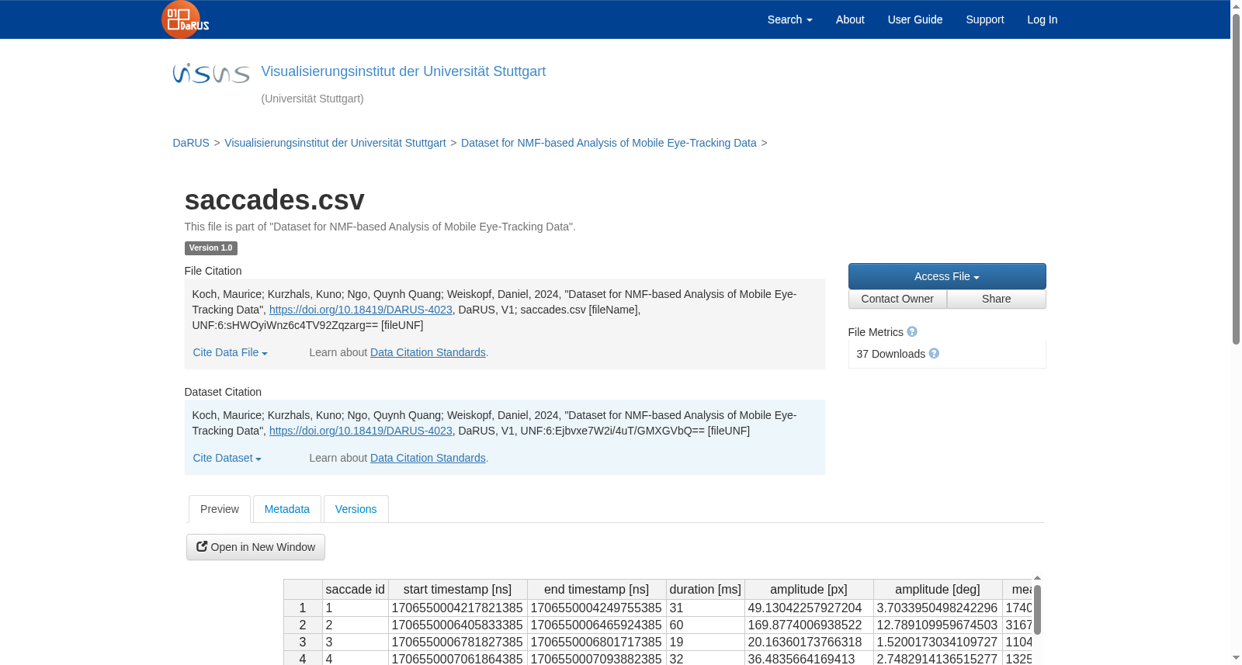1242x665 pixels.
Task: Open Dataset for NMF-based Analysis breadcrumb
Action: 609,143
